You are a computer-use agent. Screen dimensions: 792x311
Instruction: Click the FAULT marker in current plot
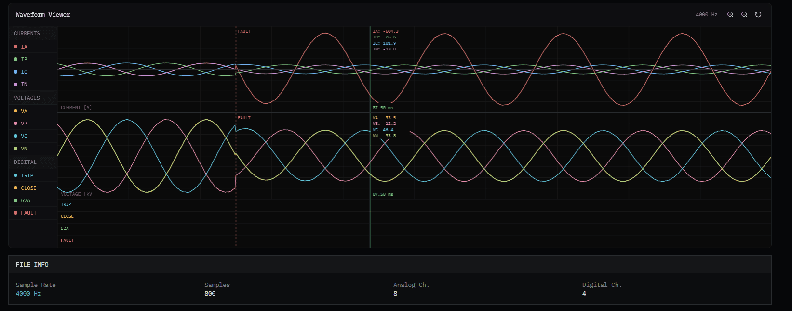(x=244, y=31)
